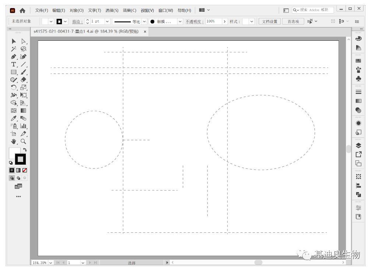This screenshot has height=271, width=372.
Task: Expand the stroke weight dropdown
Action: pos(108,22)
